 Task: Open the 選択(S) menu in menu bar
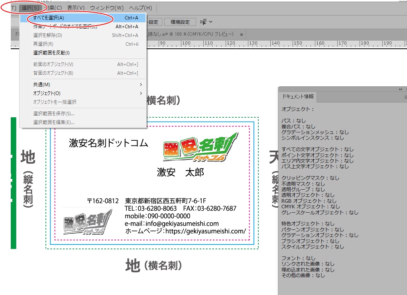click(x=30, y=8)
